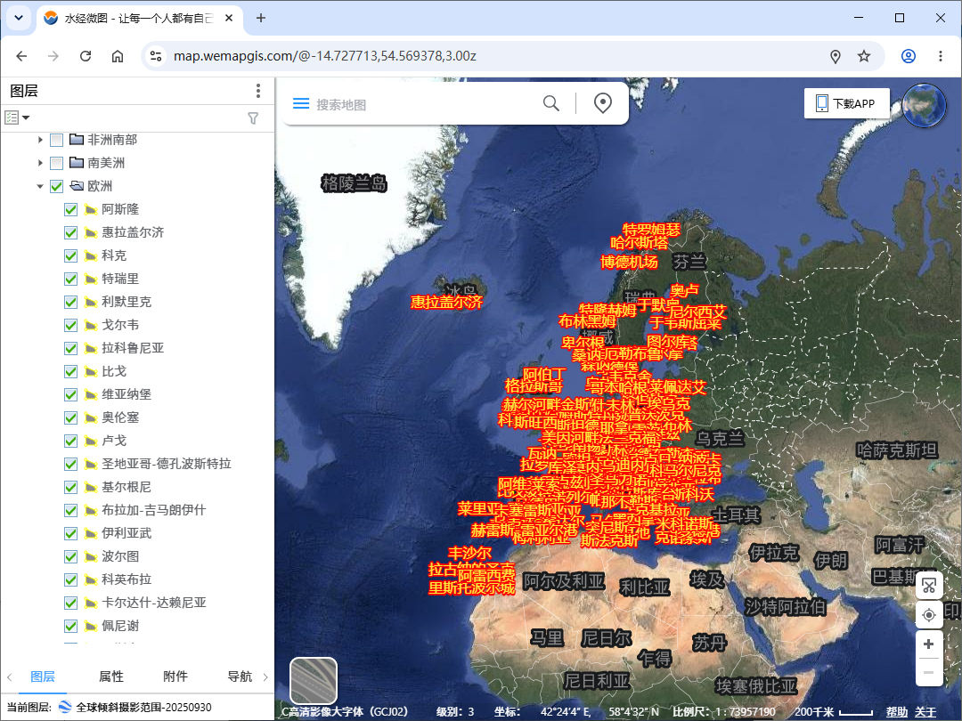This screenshot has width=962, height=721.
Task: Select the 科英布拉 layer item
Action: point(126,580)
